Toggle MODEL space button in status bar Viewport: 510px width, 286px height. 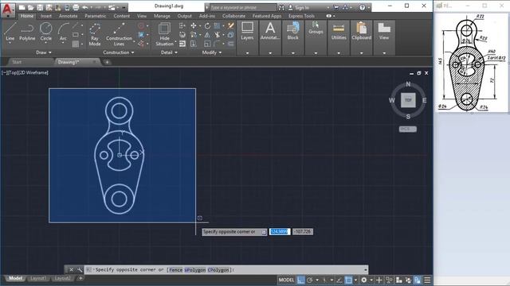click(286, 280)
